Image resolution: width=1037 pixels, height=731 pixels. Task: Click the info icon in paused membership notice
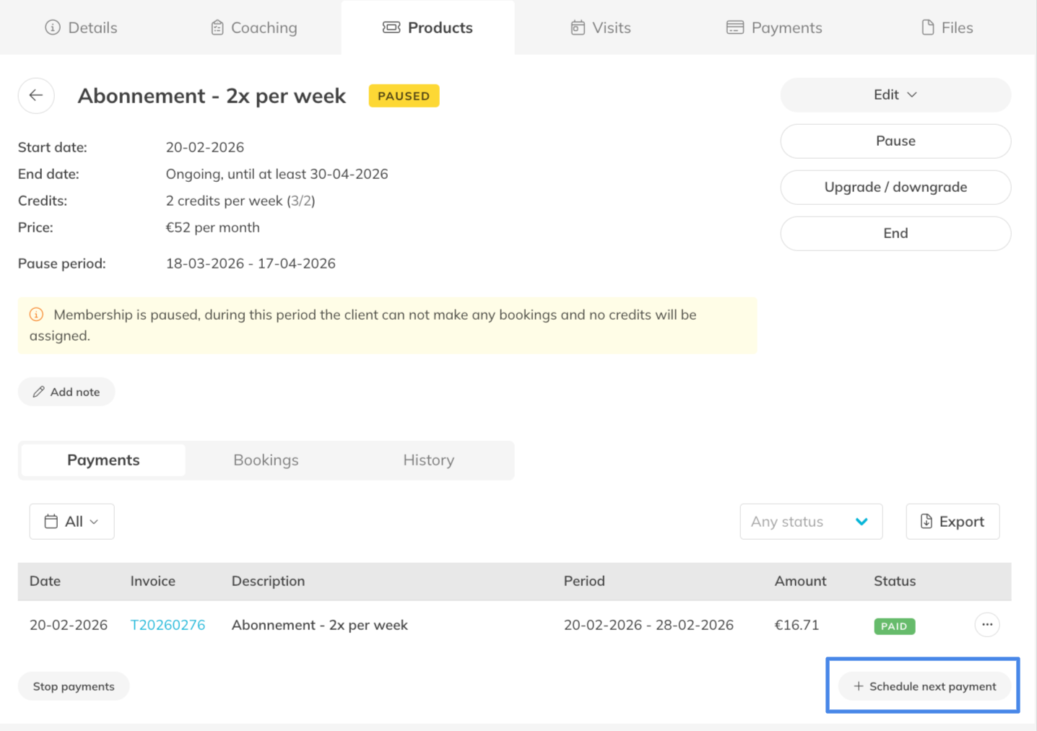pyautogui.click(x=36, y=315)
